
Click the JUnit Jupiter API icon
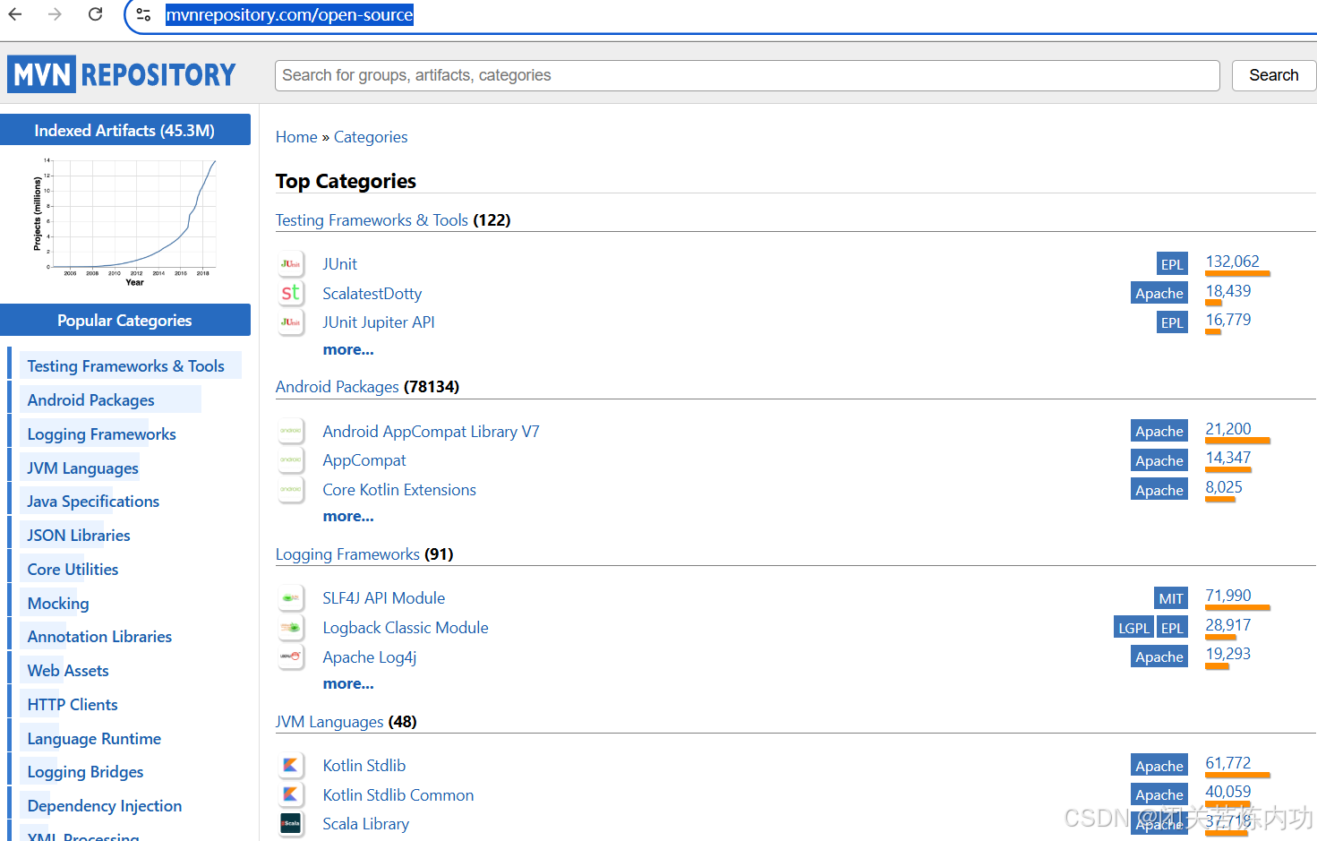tap(291, 322)
